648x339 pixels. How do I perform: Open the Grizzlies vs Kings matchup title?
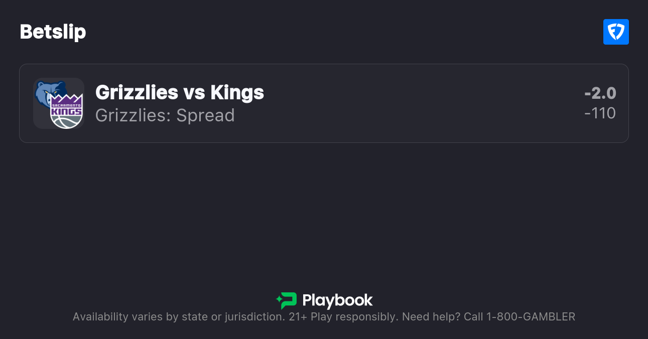point(179,92)
